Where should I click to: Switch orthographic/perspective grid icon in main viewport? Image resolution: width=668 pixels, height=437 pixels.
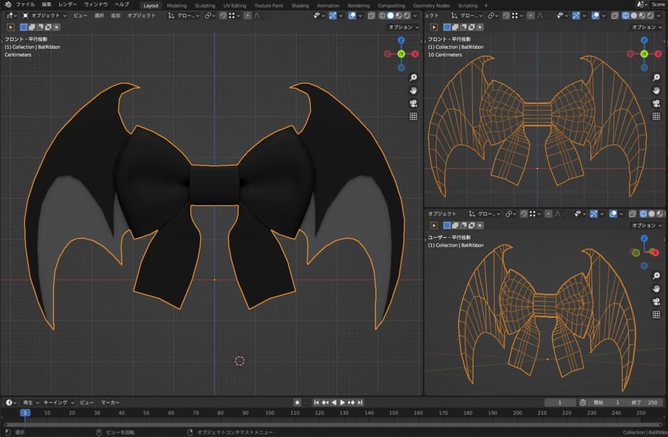coord(413,117)
